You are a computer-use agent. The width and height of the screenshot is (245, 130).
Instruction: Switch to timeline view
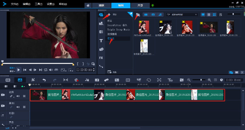tap(20, 80)
